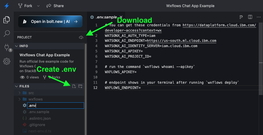The image size is (263, 135).
Task: Open editor more actions ellipsis menu
Action: point(259,17)
